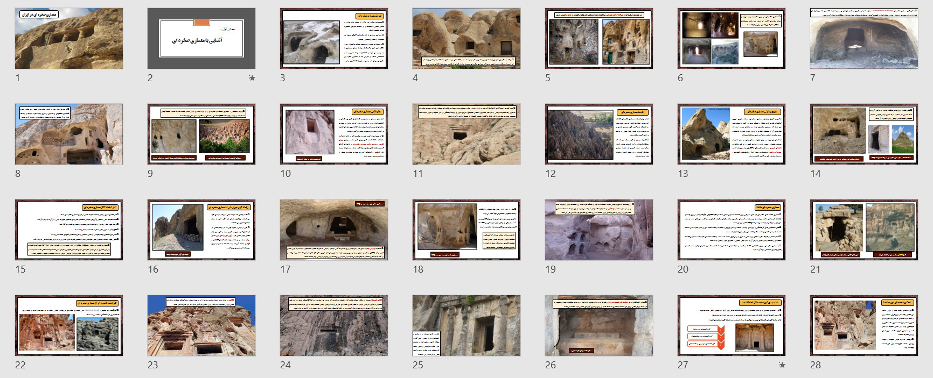Select slide 28 thumbnail

pyautogui.click(x=864, y=325)
